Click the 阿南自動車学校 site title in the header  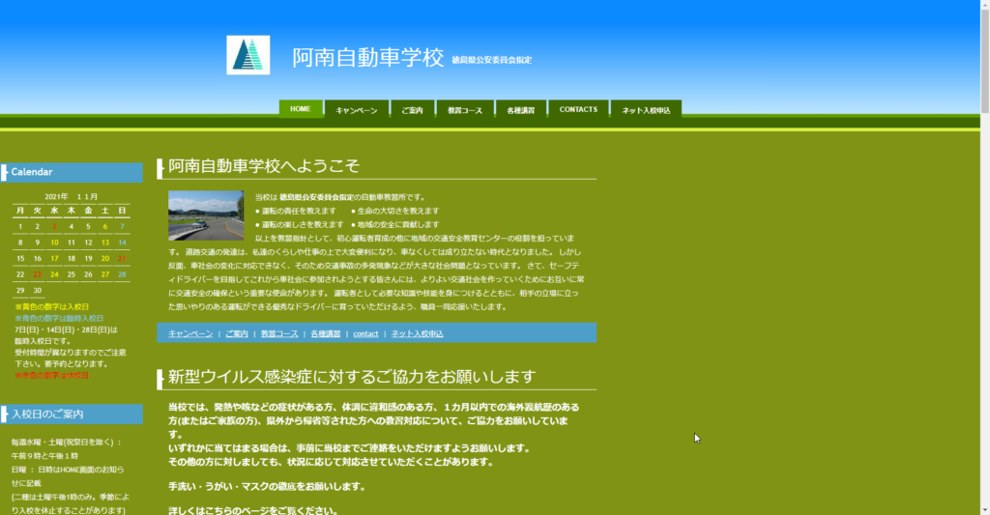tap(368, 57)
